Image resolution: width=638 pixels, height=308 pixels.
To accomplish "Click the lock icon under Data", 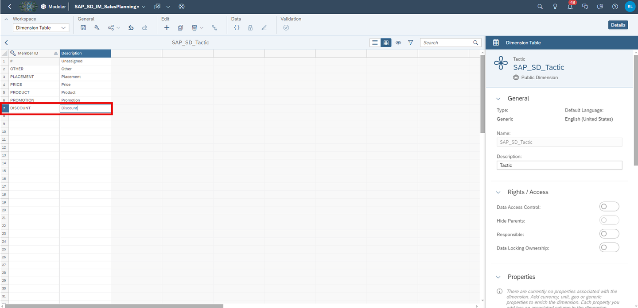I will point(250,28).
